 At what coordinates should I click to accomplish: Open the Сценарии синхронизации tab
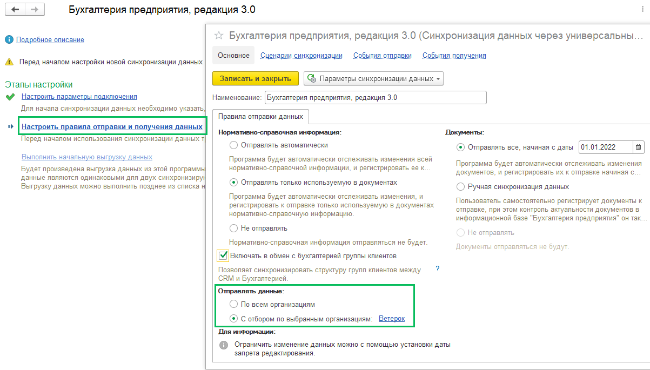click(x=301, y=55)
